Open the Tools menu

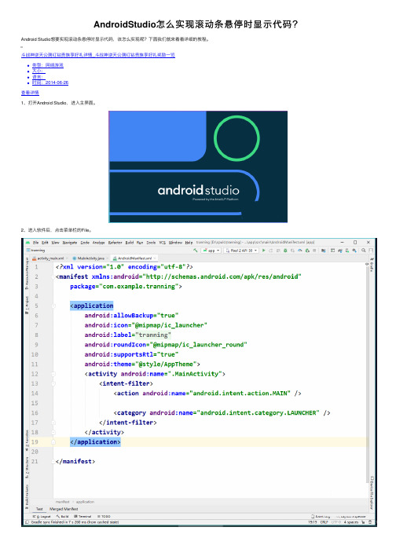tap(151, 243)
